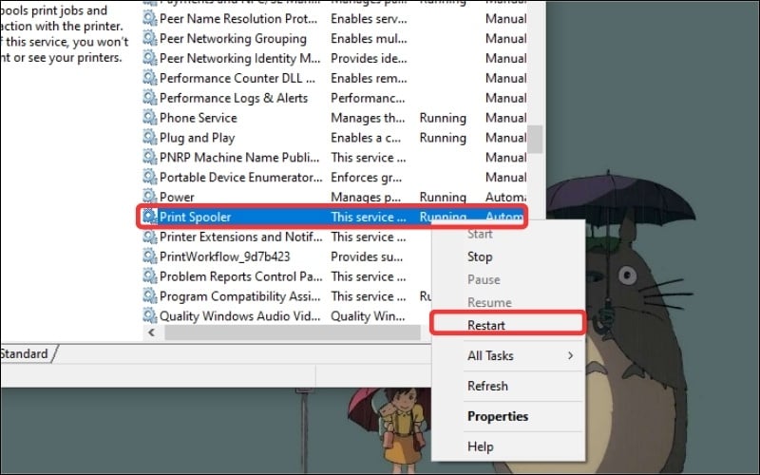Image resolution: width=760 pixels, height=475 pixels.
Task: Select the Performance Counter DLL service name
Action: coord(237,78)
